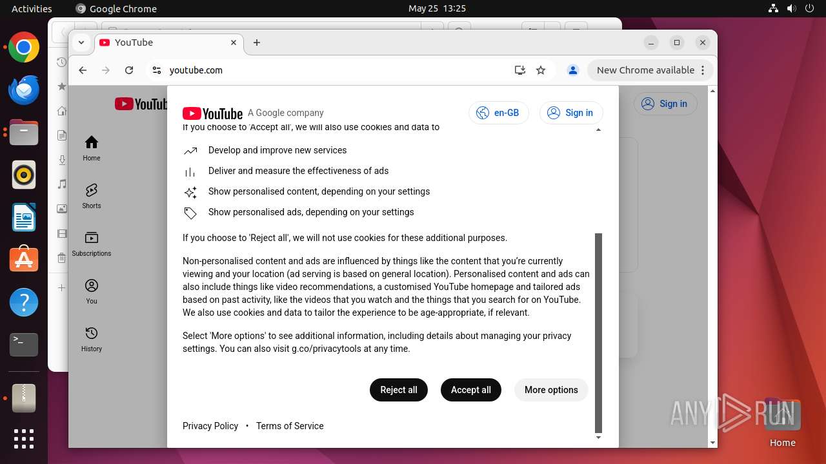This screenshot has height=464, width=826.
Task: Click 'Develop and improve new services' text
Action: point(277,150)
